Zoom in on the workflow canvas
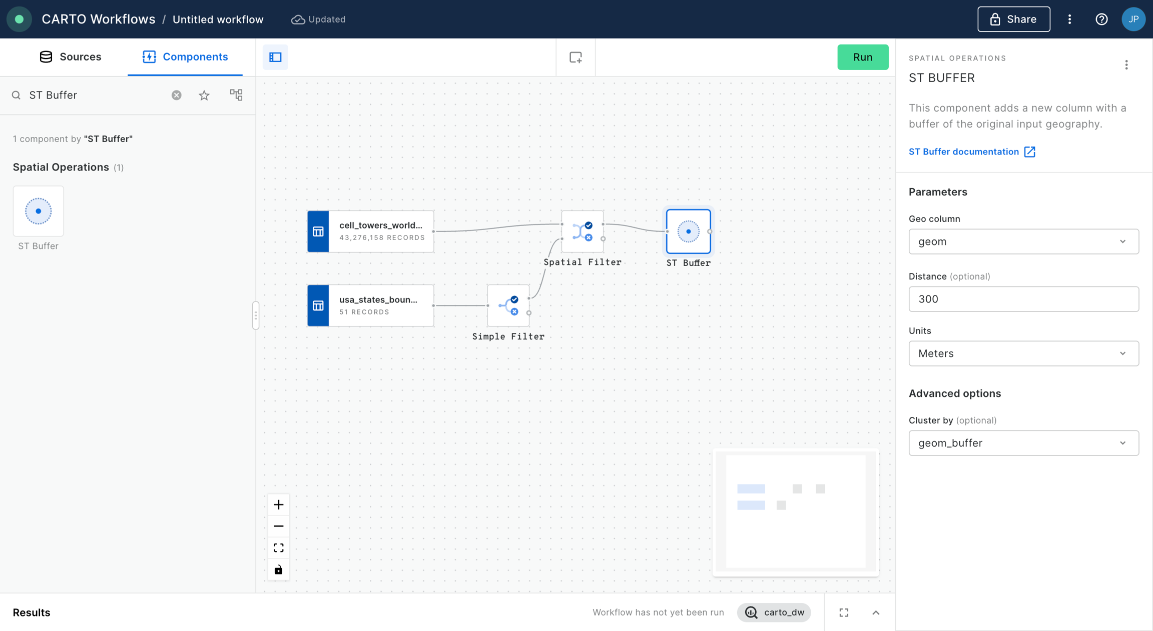 [x=279, y=504]
